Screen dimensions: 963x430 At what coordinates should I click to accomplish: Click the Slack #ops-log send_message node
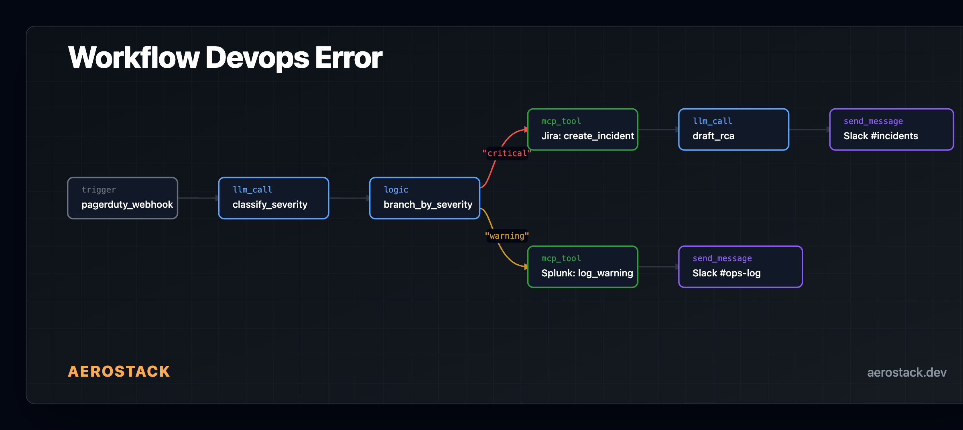pos(740,266)
